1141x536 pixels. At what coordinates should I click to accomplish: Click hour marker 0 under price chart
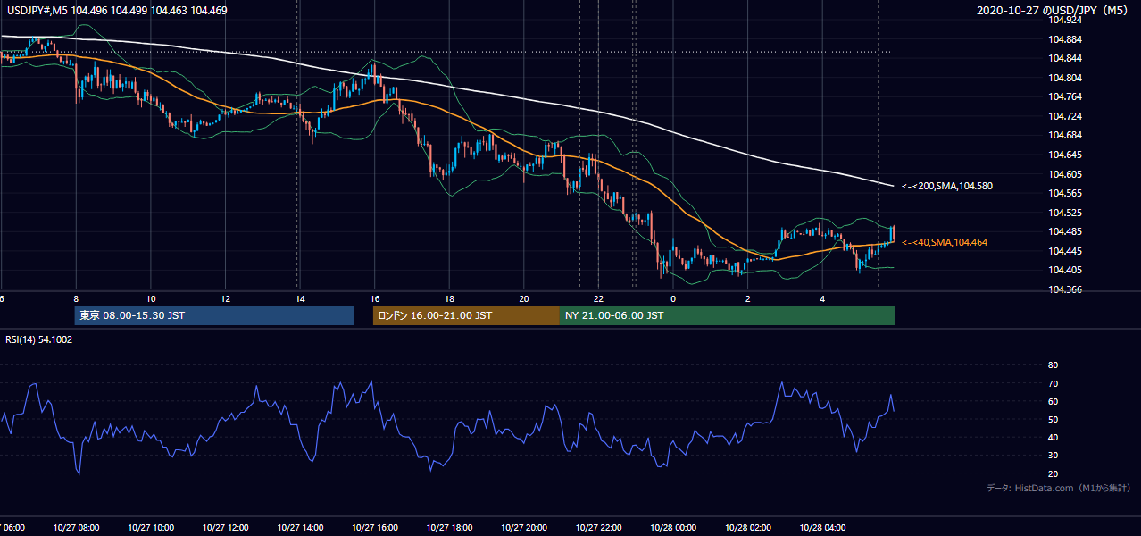673,299
